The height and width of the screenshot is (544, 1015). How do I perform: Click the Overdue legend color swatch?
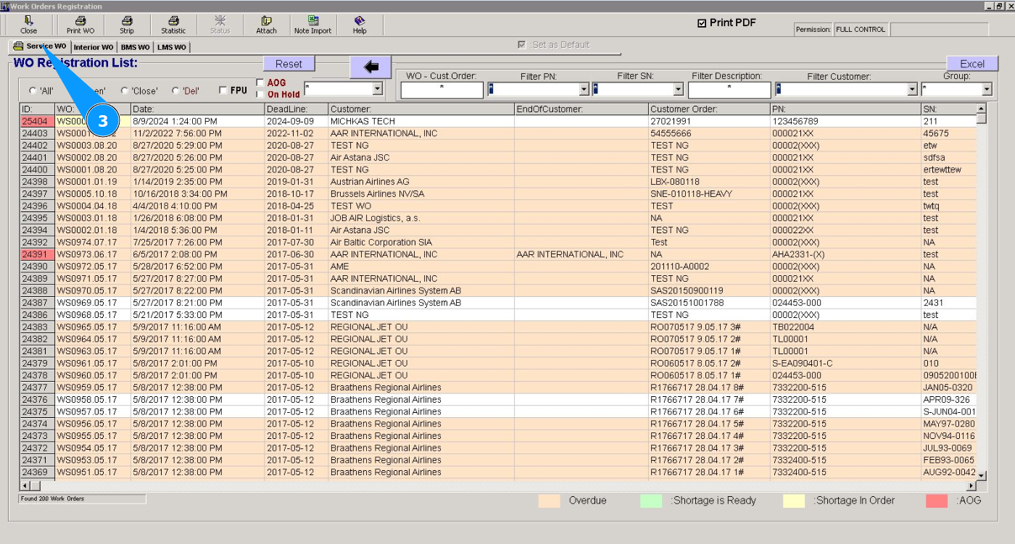click(549, 501)
